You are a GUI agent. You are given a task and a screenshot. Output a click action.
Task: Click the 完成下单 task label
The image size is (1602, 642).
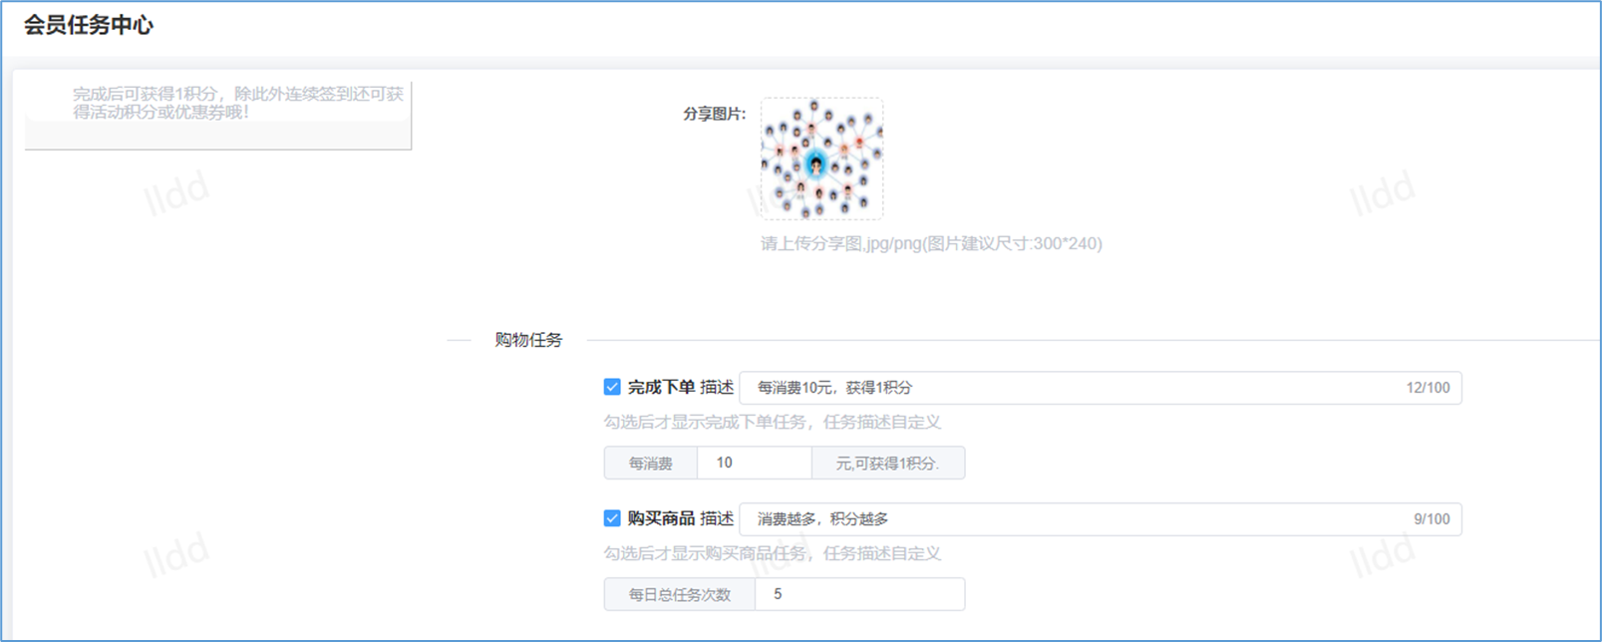661,387
